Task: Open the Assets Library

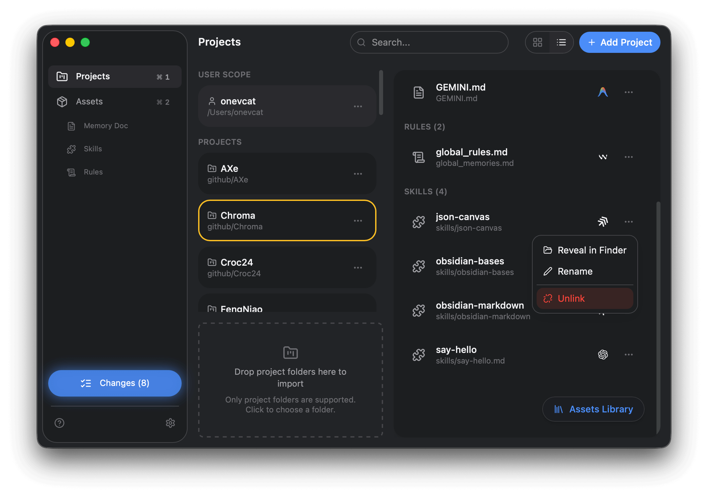Action: [593, 409]
